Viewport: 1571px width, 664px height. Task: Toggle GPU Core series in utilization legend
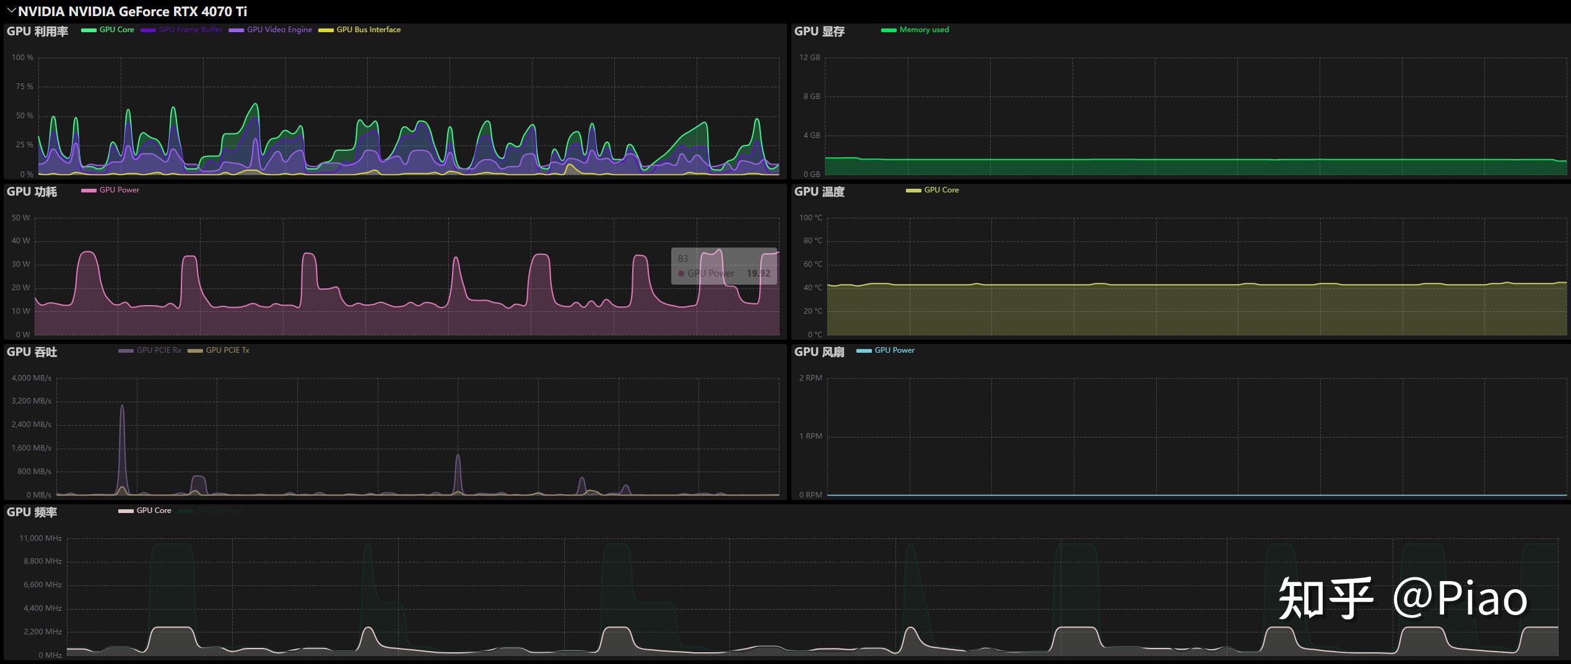(x=108, y=30)
